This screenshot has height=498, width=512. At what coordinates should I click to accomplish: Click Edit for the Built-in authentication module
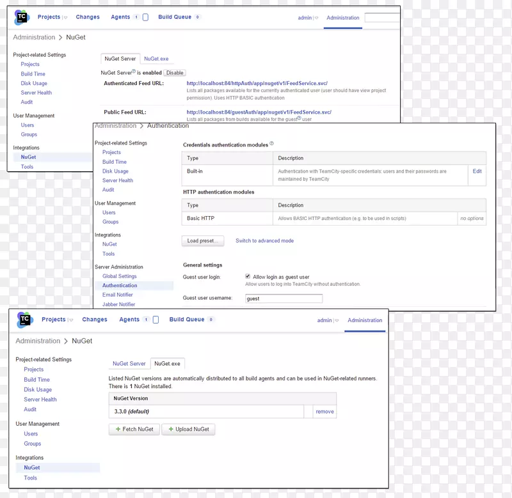477,171
